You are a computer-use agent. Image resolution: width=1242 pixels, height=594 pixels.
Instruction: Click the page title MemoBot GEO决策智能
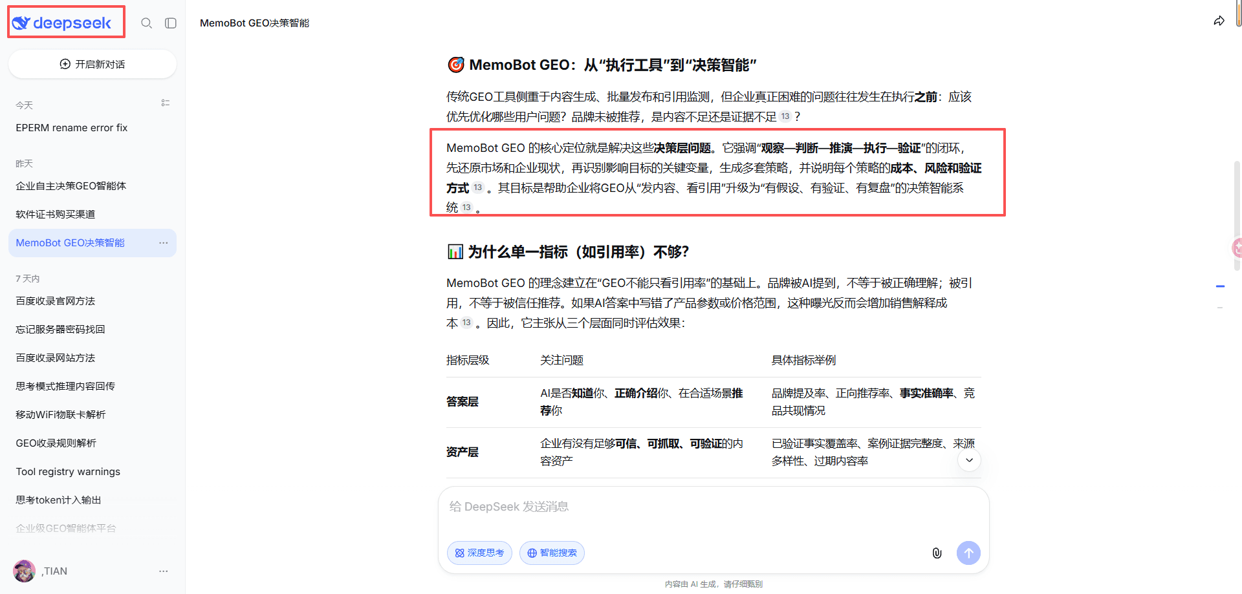point(254,23)
